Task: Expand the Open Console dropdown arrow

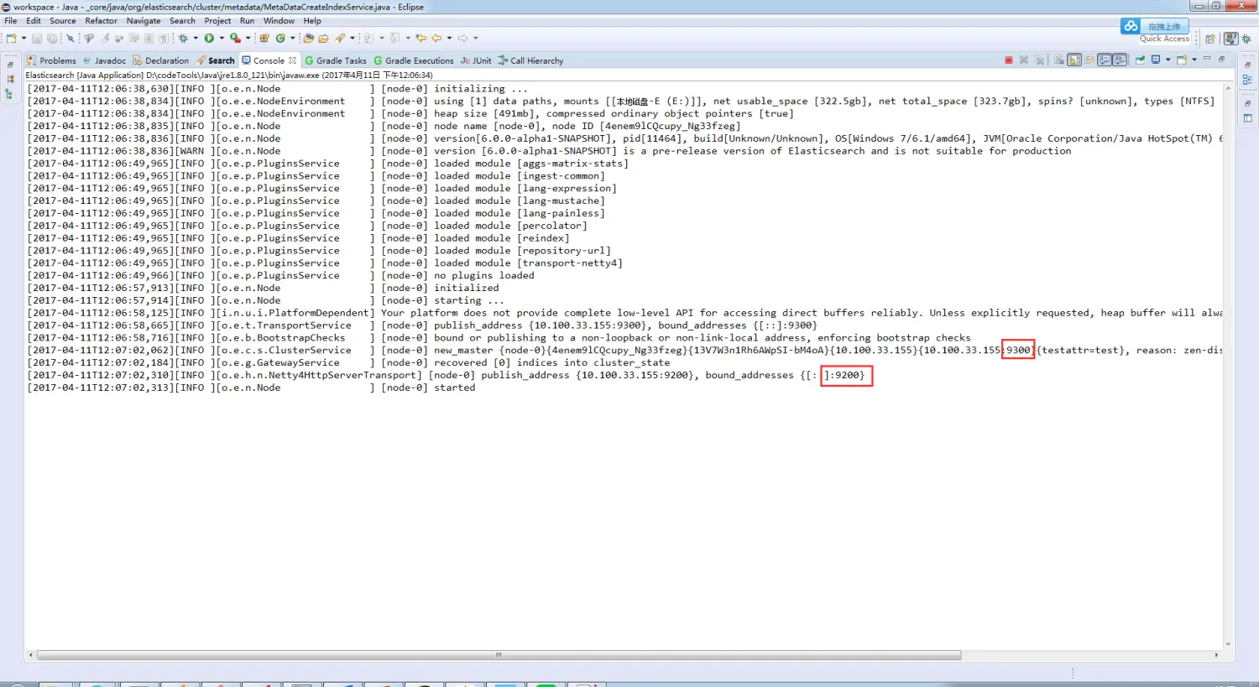Action: 1194,60
